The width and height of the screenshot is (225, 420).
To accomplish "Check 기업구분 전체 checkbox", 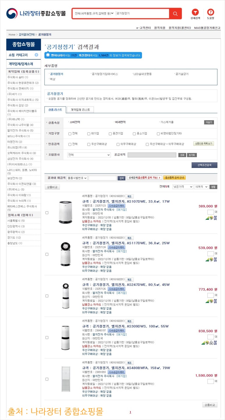I will coord(70,134).
